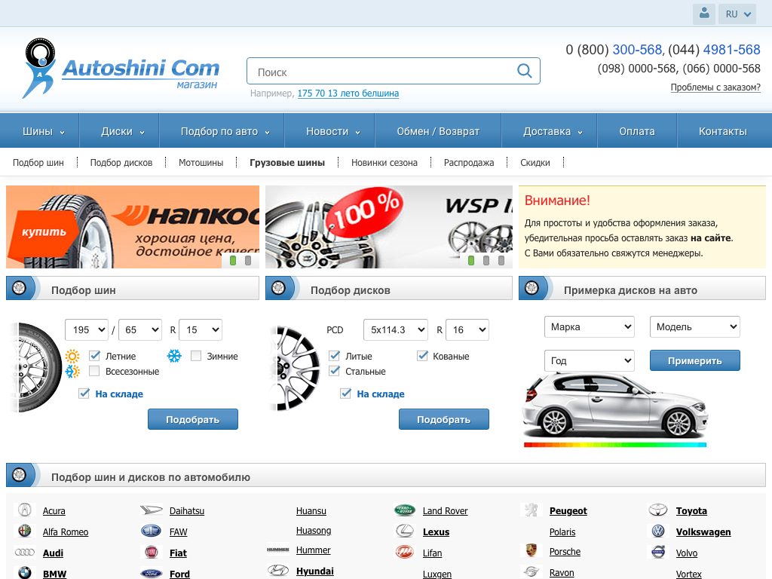772x579 pixels.
Task: Open the RU language dropdown
Action: coord(737,14)
